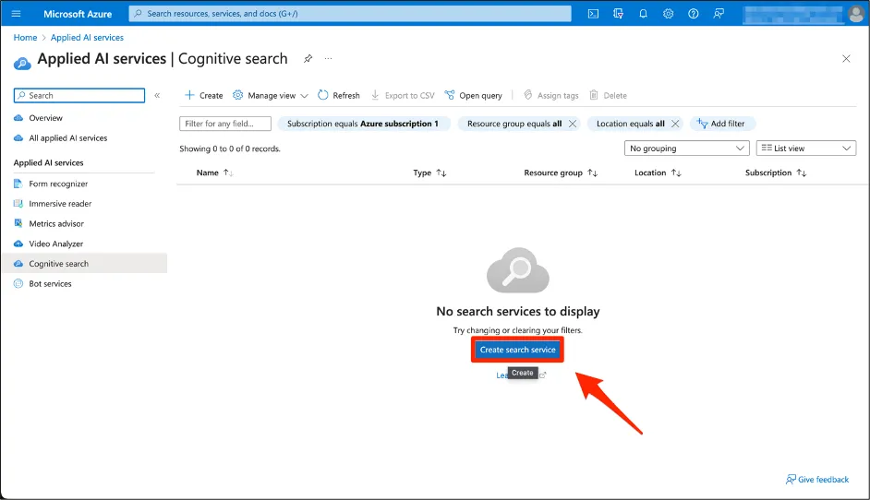Image resolution: width=870 pixels, height=500 pixels.
Task: Click Add filter
Action: [x=722, y=124]
